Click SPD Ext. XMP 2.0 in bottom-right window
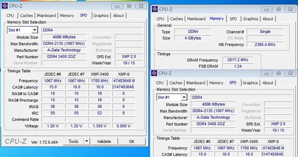This screenshot has height=157, width=298. (278, 124)
